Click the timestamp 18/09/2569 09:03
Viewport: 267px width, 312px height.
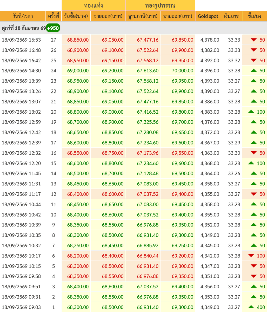(21, 307)
